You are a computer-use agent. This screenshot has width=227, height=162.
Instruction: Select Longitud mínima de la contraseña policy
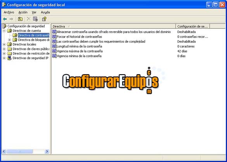(79, 46)
